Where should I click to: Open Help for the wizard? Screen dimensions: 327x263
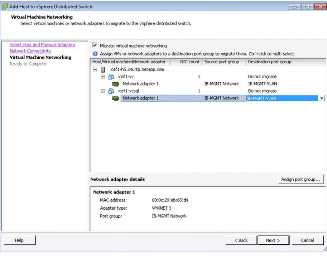19,240
